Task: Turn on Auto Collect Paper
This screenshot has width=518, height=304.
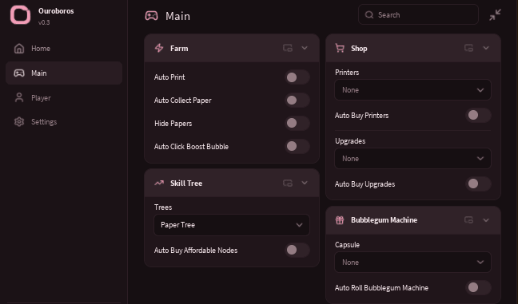Action: pyautogui.click(x=297, y=101)
